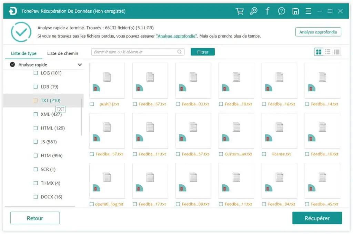Switch to thumbnail grid view
This screenshot has height=234, width=353.
319,52
